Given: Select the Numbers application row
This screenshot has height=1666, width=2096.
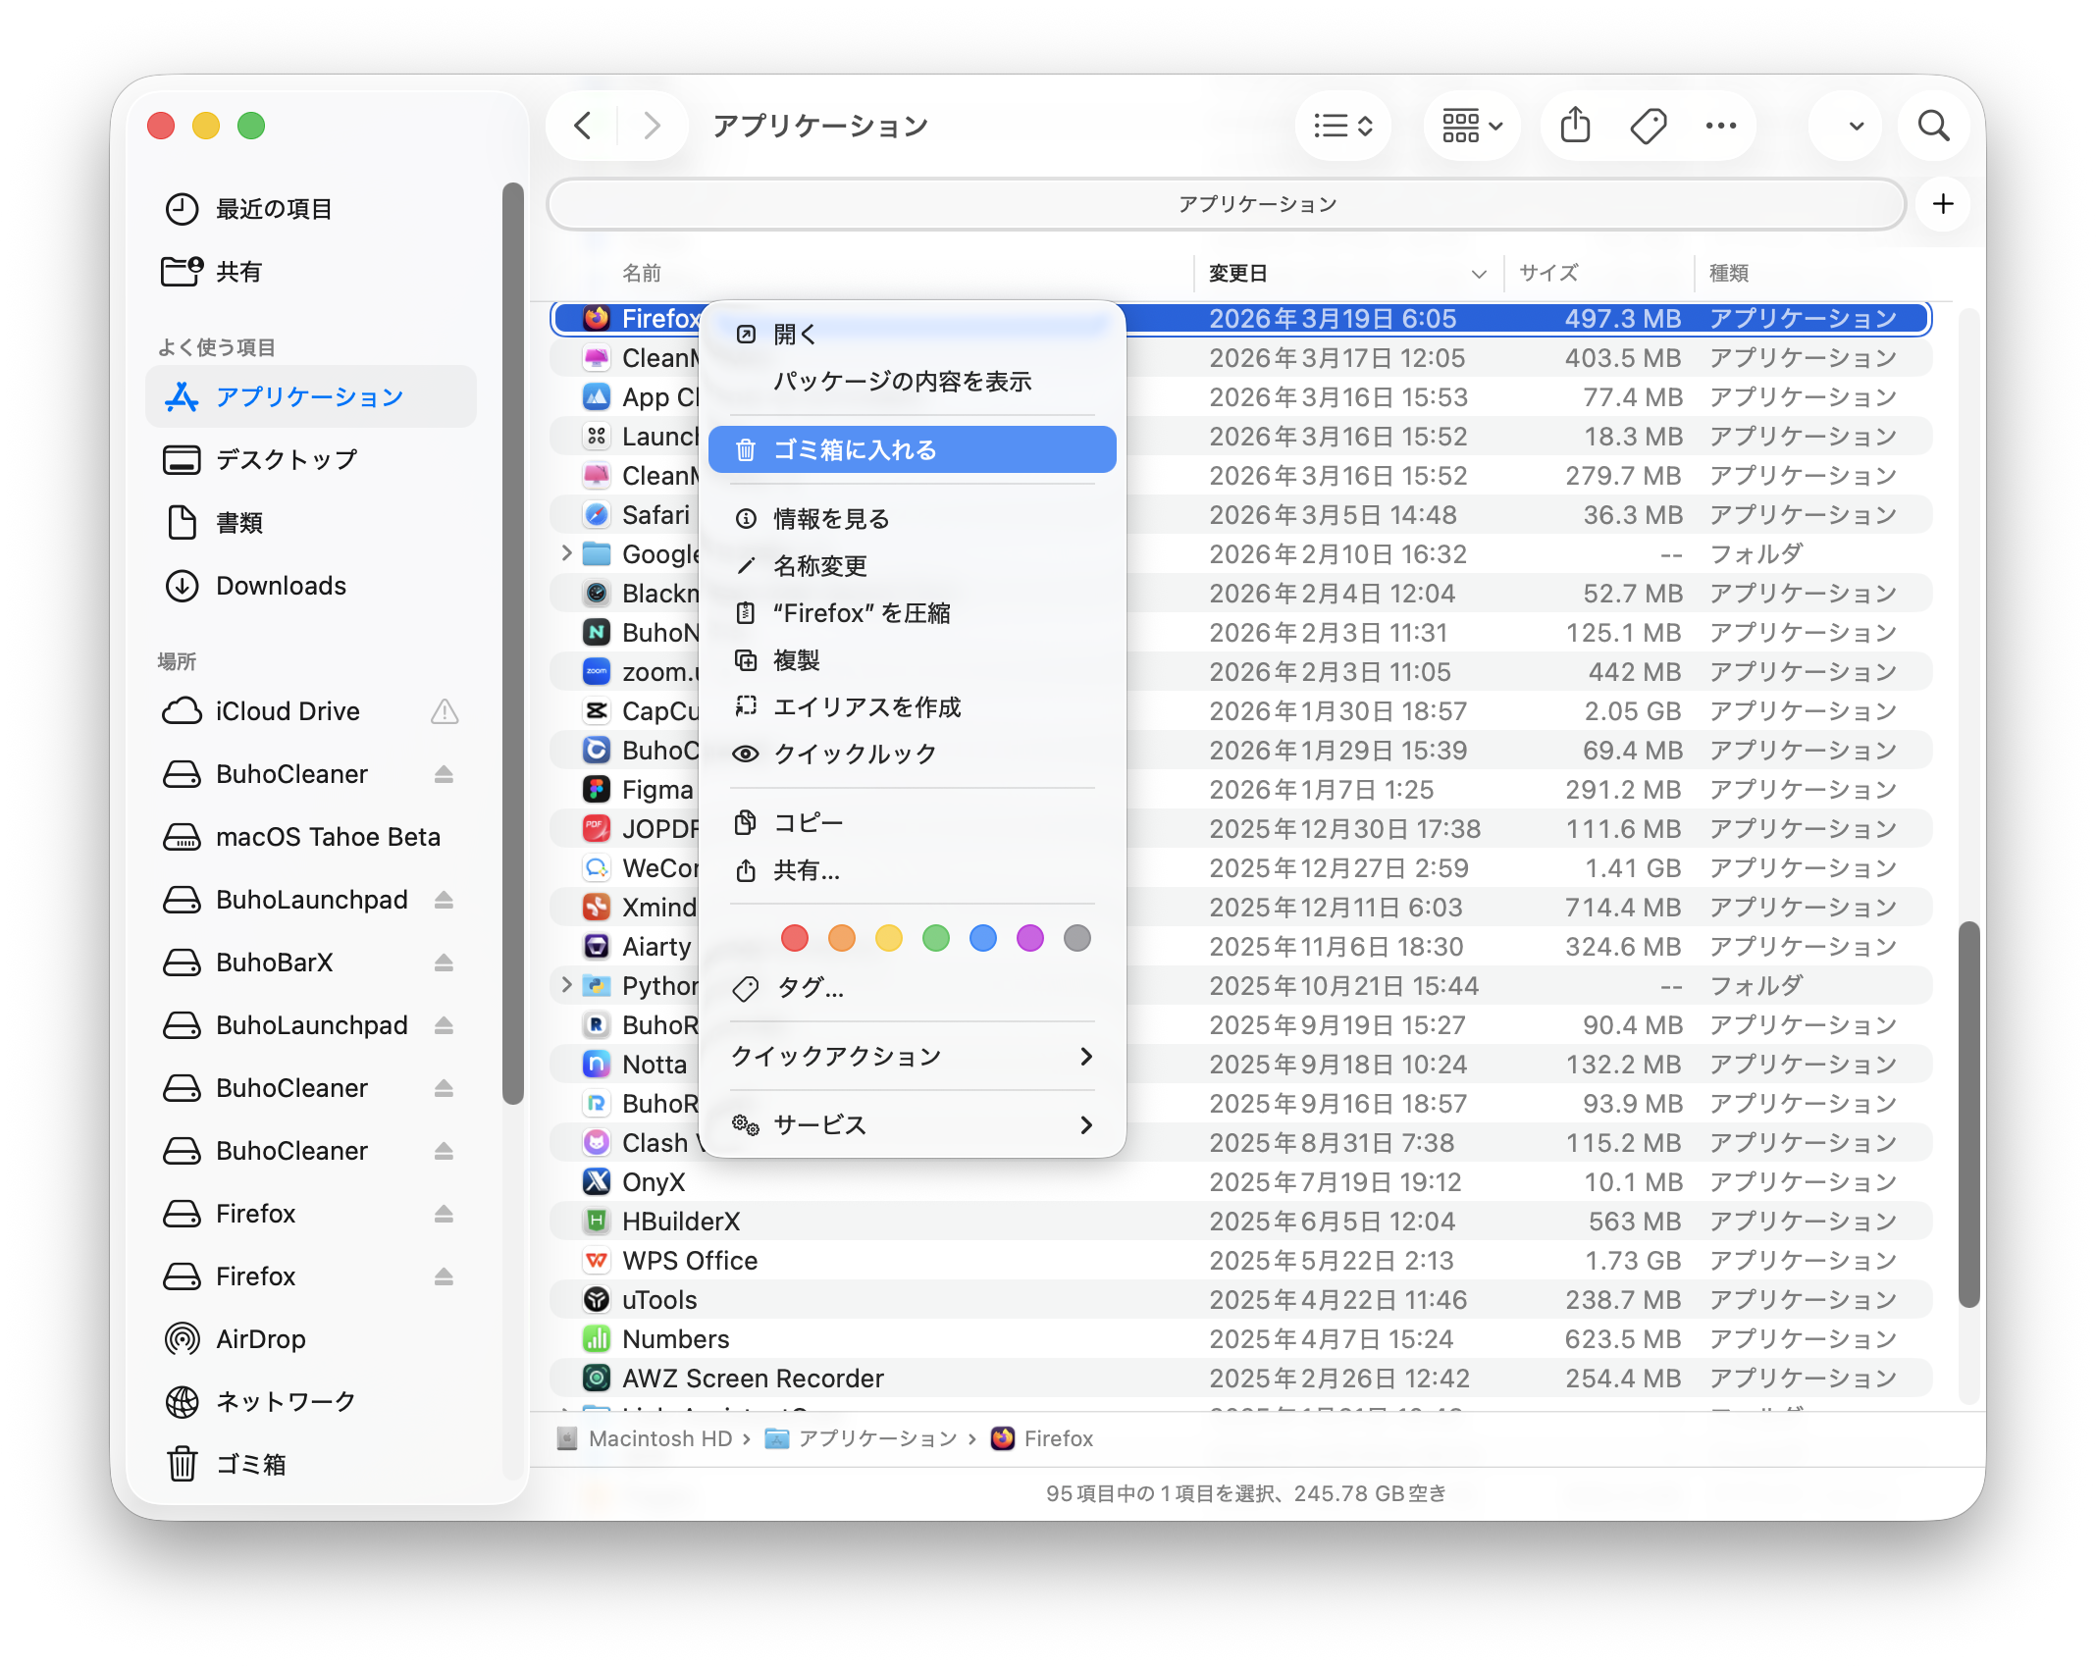Looking at the screenshot, I should pos(1240,1339).
